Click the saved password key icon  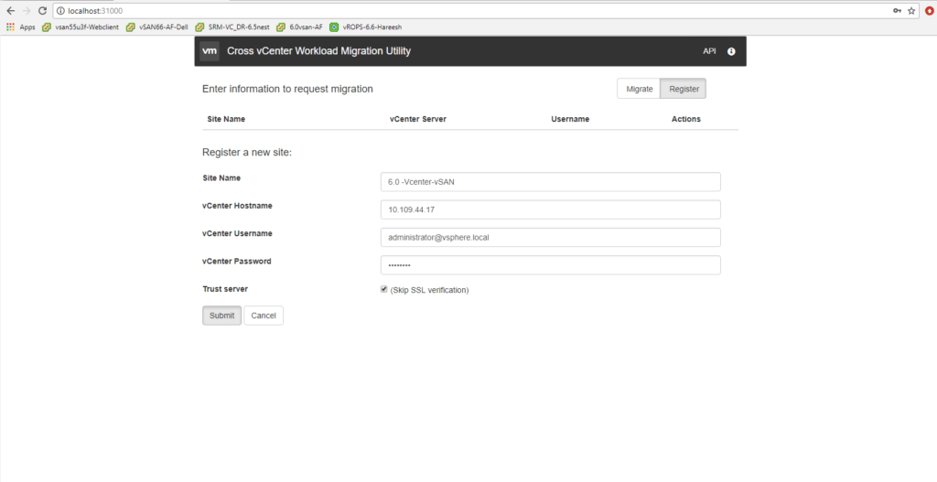click(898, 10)
